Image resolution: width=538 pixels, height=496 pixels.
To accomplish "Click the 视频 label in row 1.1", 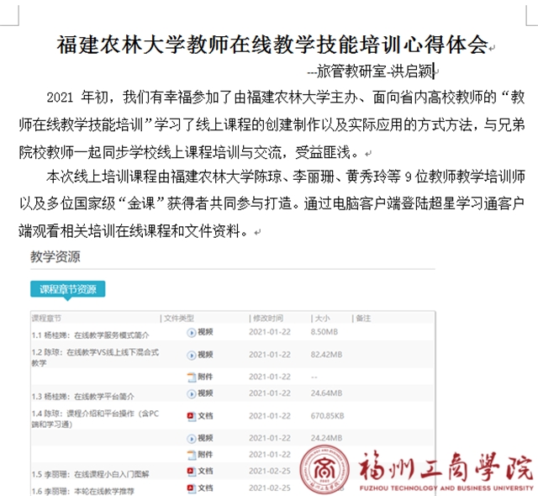I will tap(205, 332).
